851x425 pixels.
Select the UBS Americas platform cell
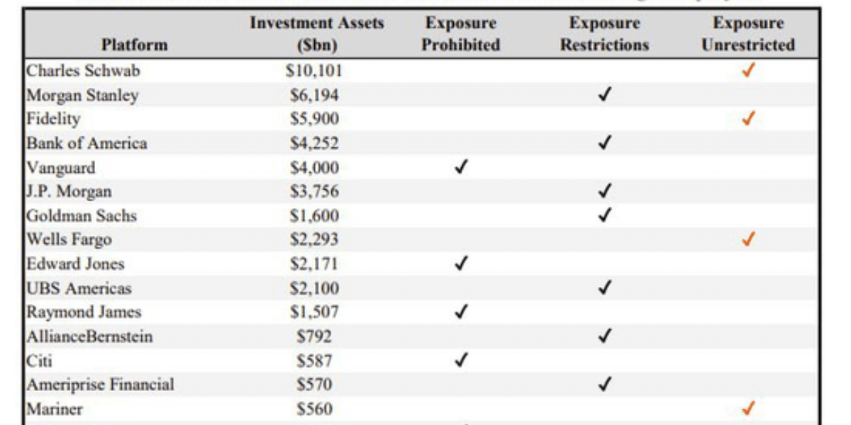click(x=79, y=288)
